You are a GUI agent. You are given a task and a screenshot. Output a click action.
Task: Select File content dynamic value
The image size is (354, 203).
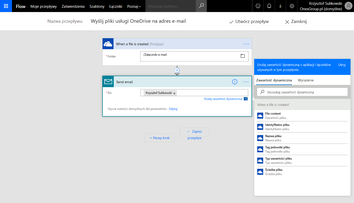(x=302, y=116)
